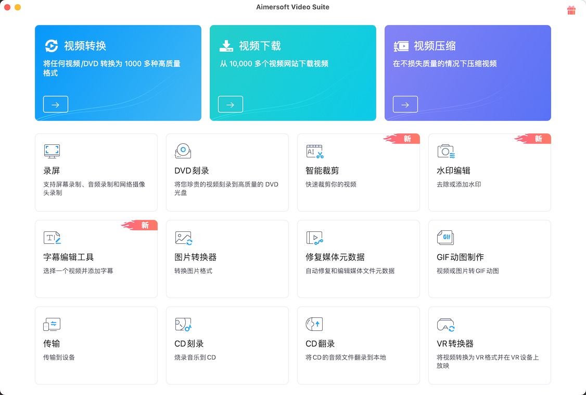Click description 烧录音乐到 CD

[195, 357]
